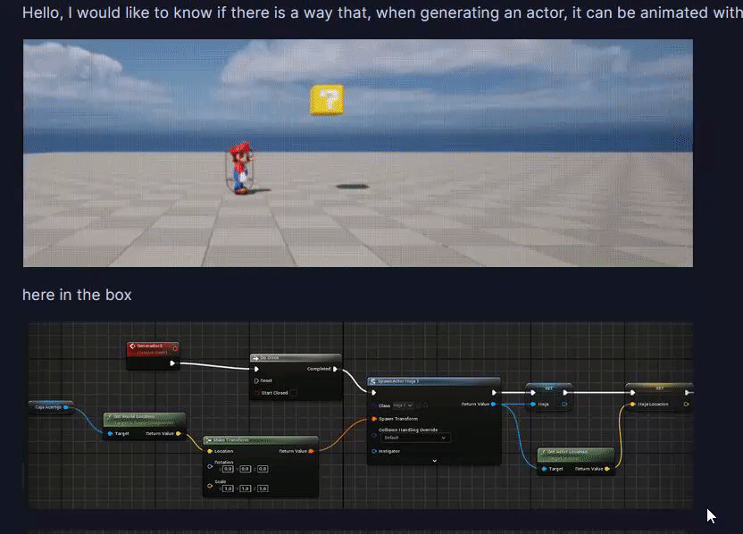The height and width of the screenshot is (534, 743).
Task: Select the Make Transform node header
Action: (x=261, y=440)
